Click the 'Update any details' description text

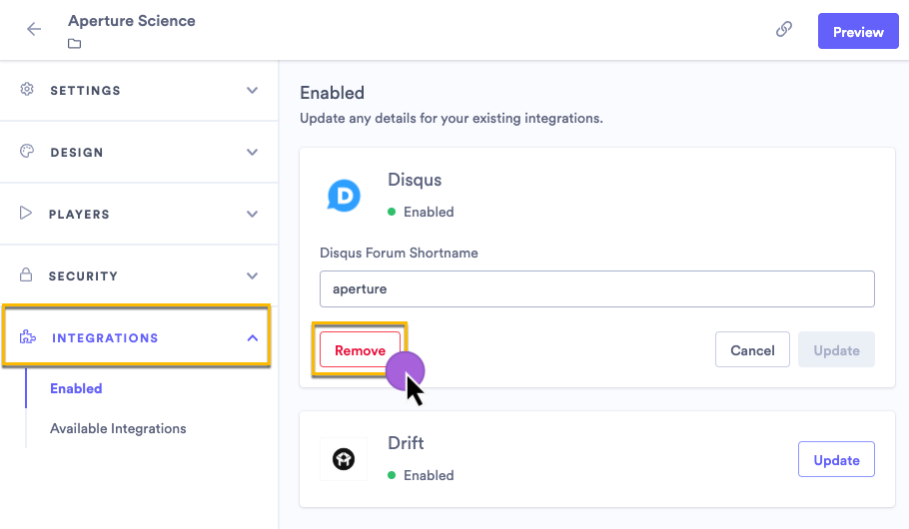tap(452, 118)
